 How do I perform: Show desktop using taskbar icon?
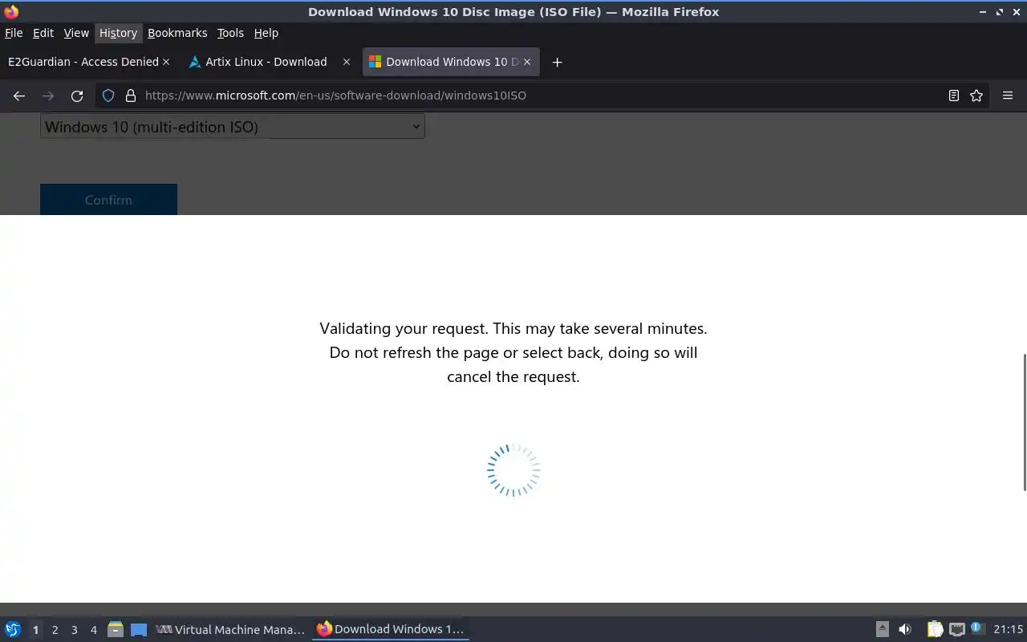tap(139, 629)
